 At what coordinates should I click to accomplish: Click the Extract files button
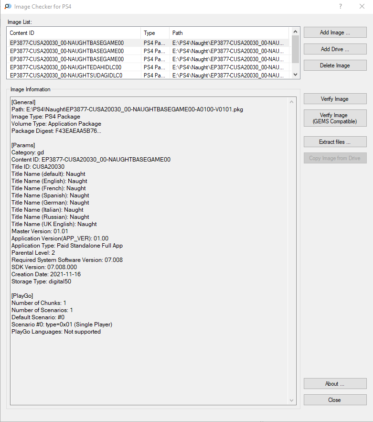pyautogui.click(x=335, y=142)
